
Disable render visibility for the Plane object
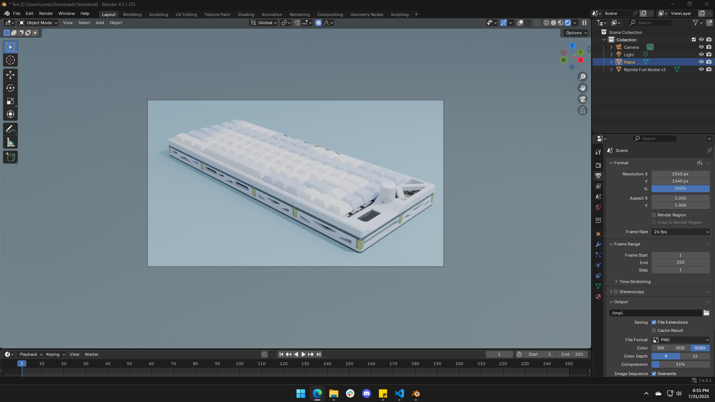click(x=709, y=62)
